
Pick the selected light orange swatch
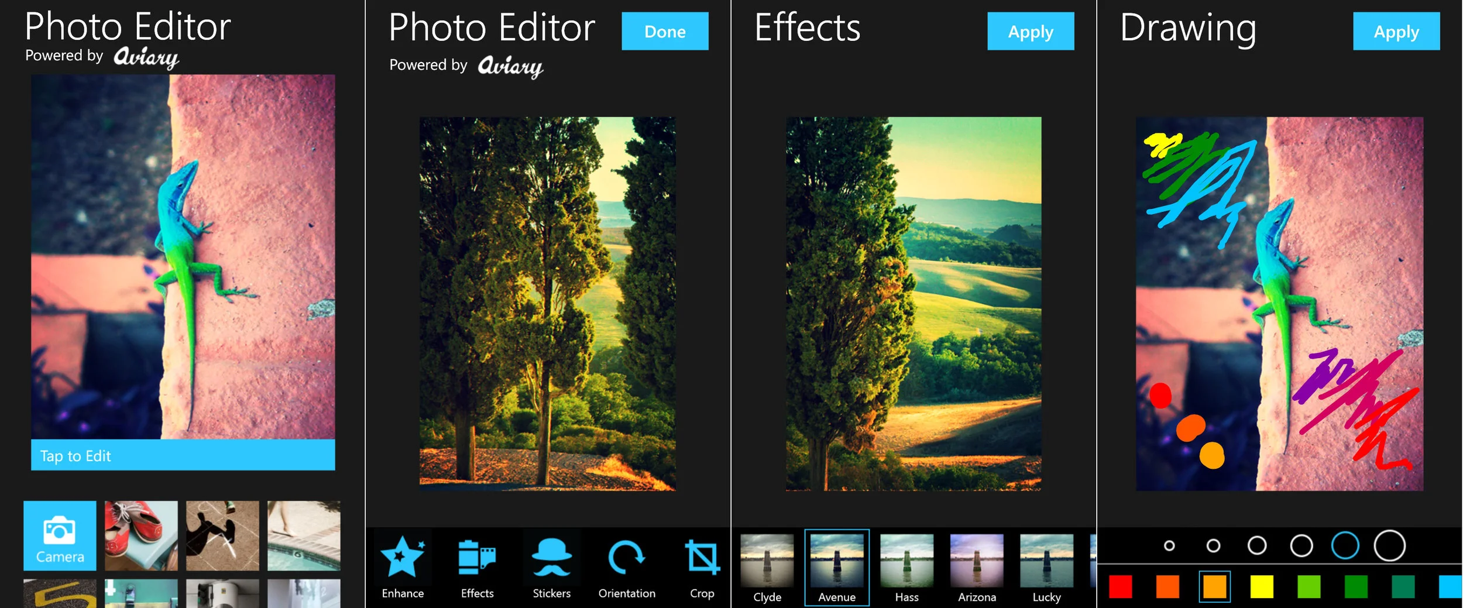1215,586
